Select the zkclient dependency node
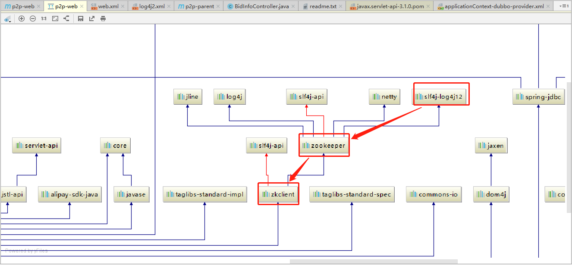This screenshot has width=572, height=265. click(x=278, y=194)
